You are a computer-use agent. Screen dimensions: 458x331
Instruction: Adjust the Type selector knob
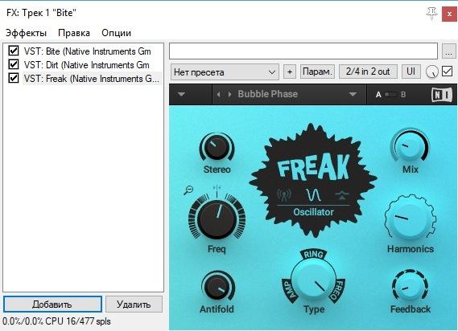click(x=313, y=280)
